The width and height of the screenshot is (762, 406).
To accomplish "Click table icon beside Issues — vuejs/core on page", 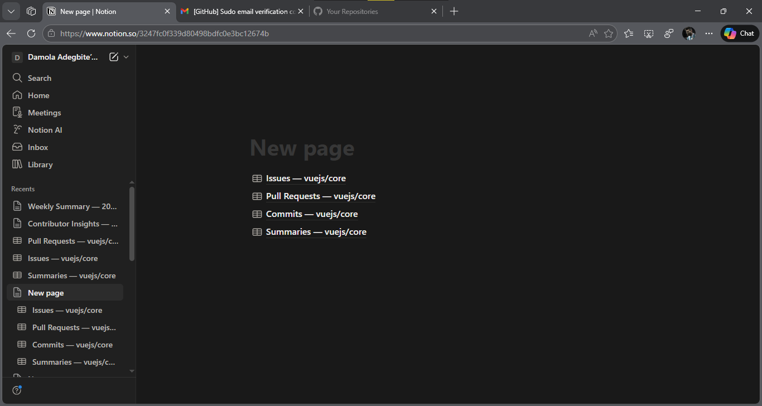I will (257, 178).
